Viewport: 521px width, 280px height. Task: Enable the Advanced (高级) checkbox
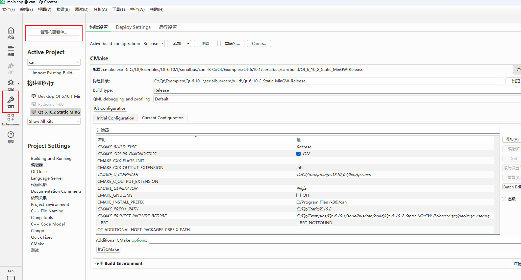coord(504,199)
